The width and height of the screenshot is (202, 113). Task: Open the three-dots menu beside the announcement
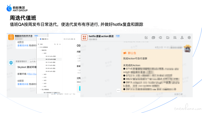(x=118, y=90)
